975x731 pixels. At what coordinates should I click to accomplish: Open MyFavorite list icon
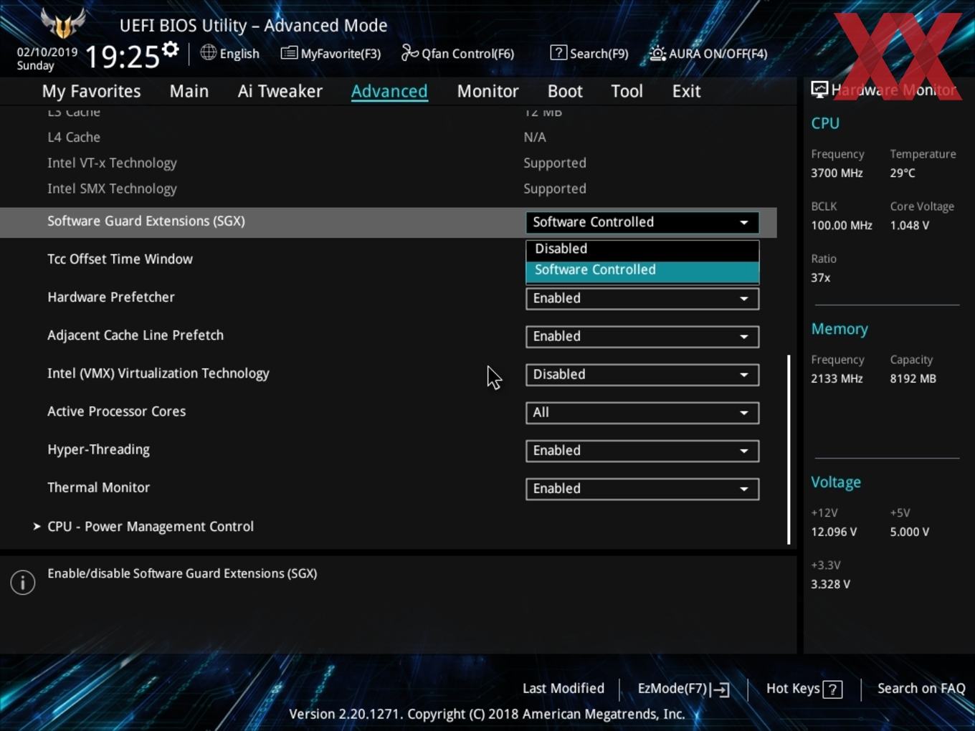point(289,53)
